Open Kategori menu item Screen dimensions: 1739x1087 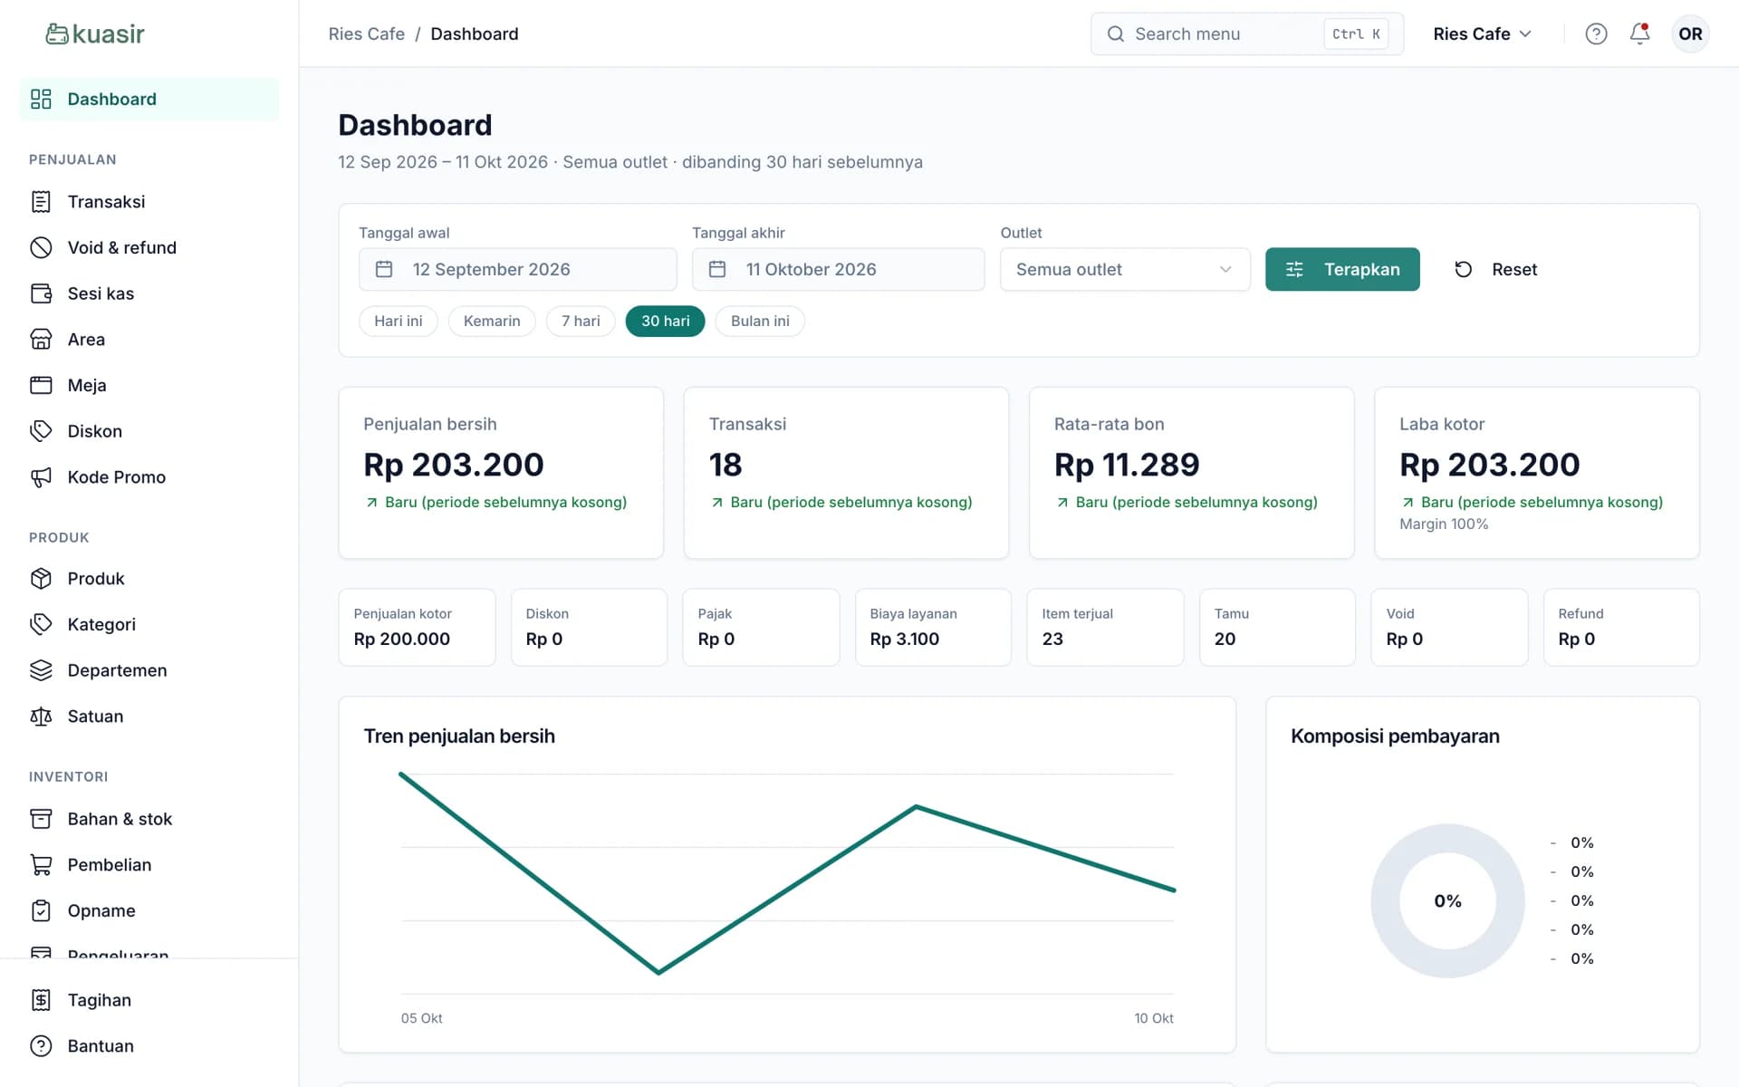pos(149,624)
